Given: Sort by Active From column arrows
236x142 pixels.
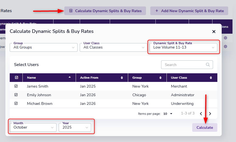Looking at the screenshot, I should (122, 78).
